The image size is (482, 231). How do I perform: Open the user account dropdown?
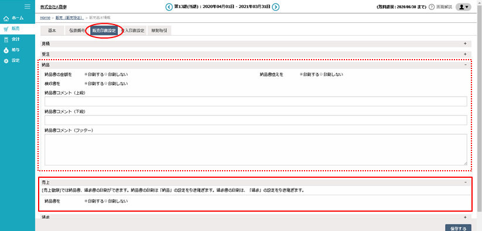point(463,7)
